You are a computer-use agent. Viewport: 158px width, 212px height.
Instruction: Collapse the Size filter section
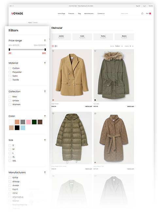click(45, 140)
